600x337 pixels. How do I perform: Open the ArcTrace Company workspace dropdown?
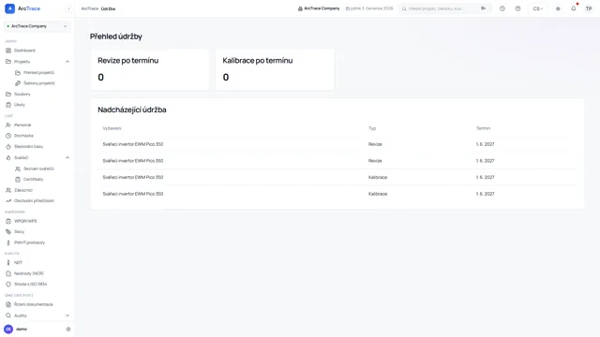click(x=37, y=26)
